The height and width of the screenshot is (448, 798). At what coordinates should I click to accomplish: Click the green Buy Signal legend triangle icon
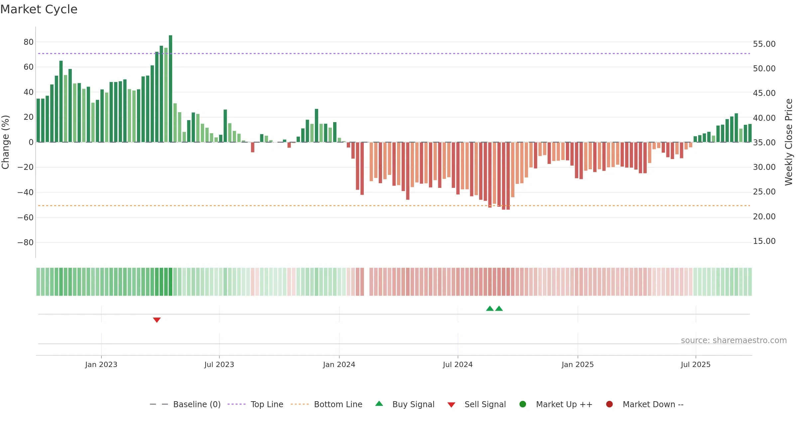pyautogui.click(x=379, y=404)
